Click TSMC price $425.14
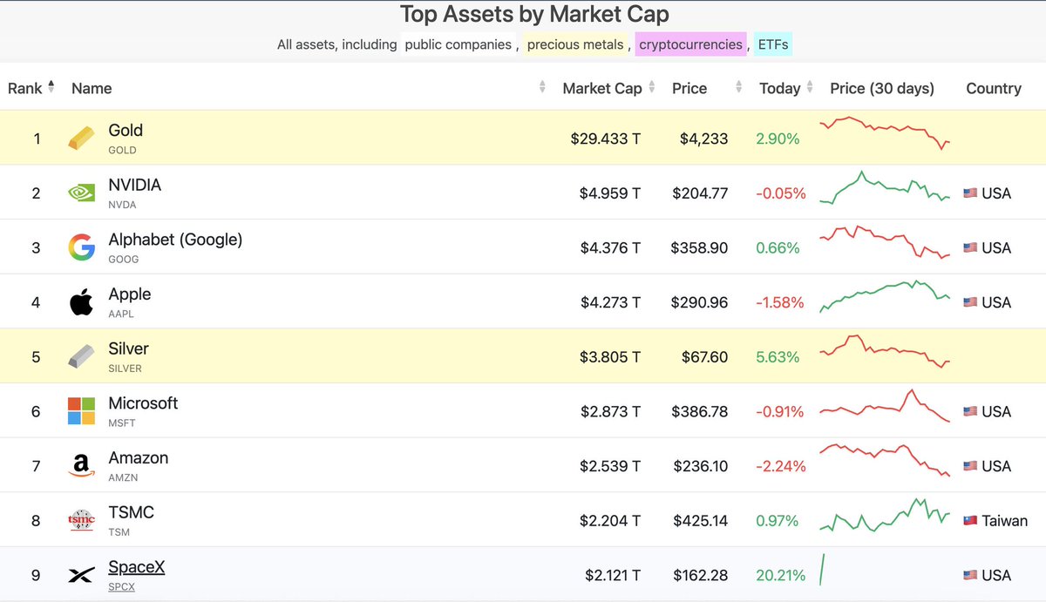This screenshot has width=1046, height=602. (x=701, y=521)
